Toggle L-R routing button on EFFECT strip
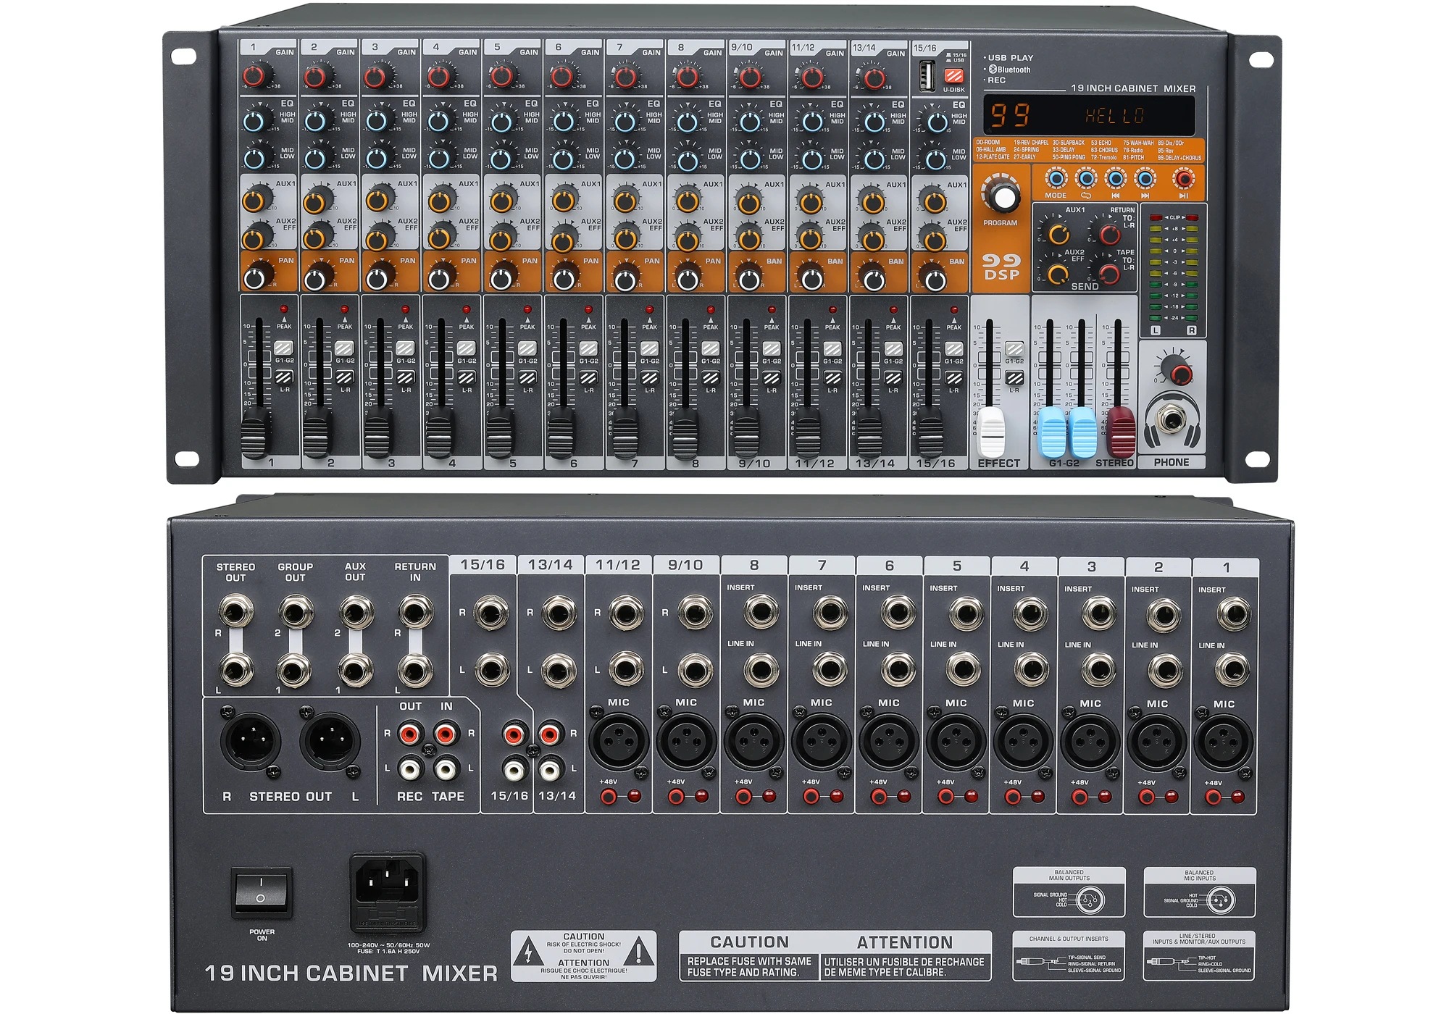Screen dimensions: 1449x1014 tap(1015, 377)
